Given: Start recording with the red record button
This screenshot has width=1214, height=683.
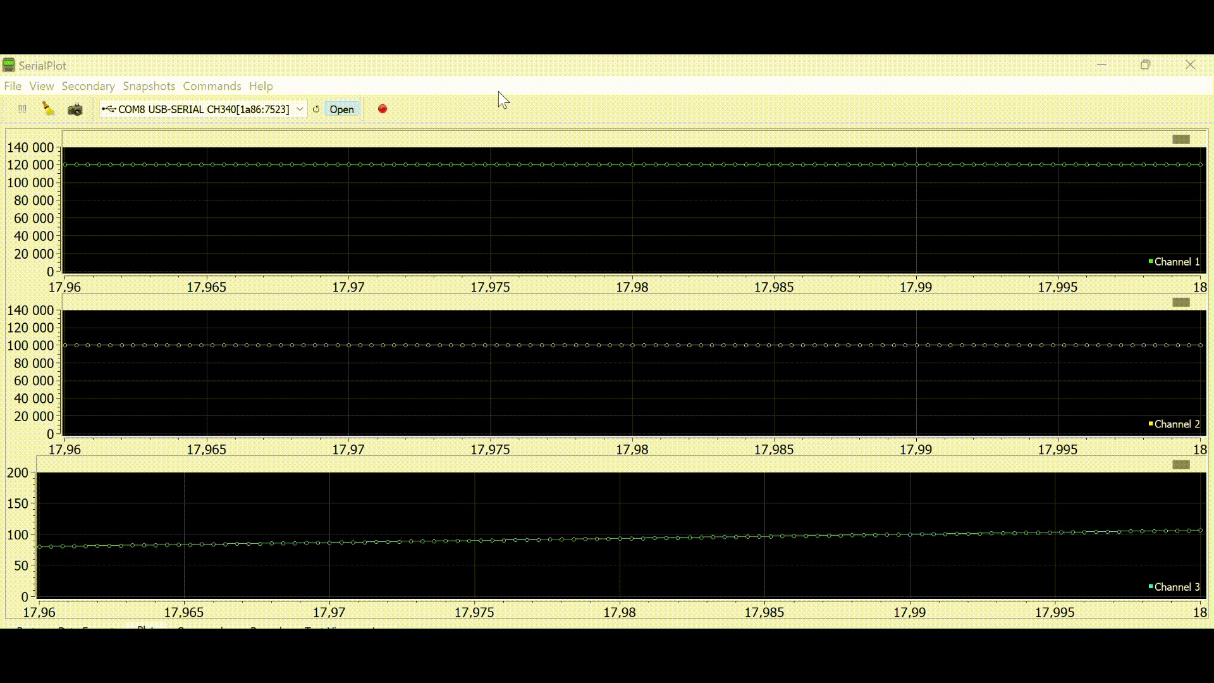Looking at the screenshot, I should [x=382, y=109].
